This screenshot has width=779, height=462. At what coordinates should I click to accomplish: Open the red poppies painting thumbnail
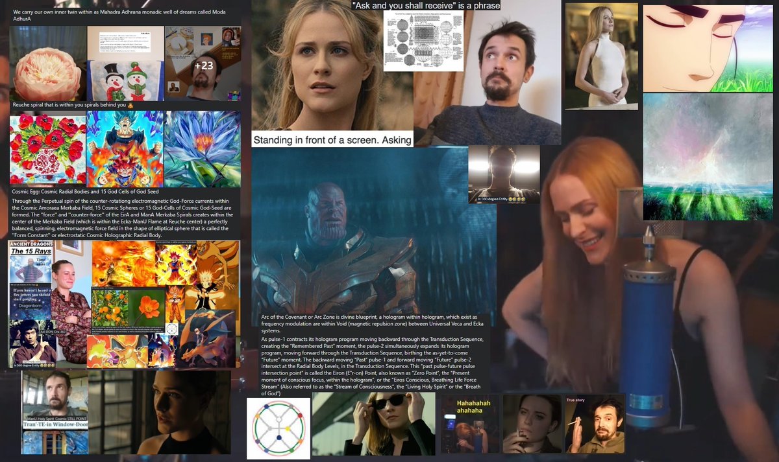48,148
